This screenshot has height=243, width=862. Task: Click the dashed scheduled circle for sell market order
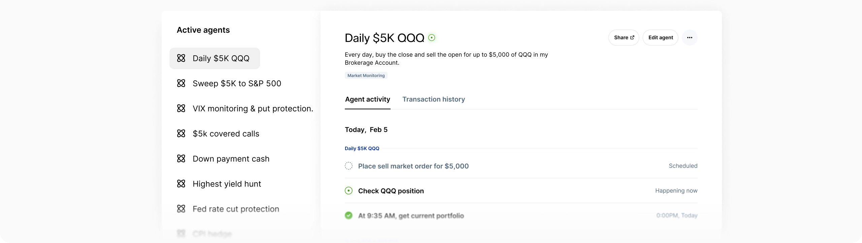[x=349, y=166]
